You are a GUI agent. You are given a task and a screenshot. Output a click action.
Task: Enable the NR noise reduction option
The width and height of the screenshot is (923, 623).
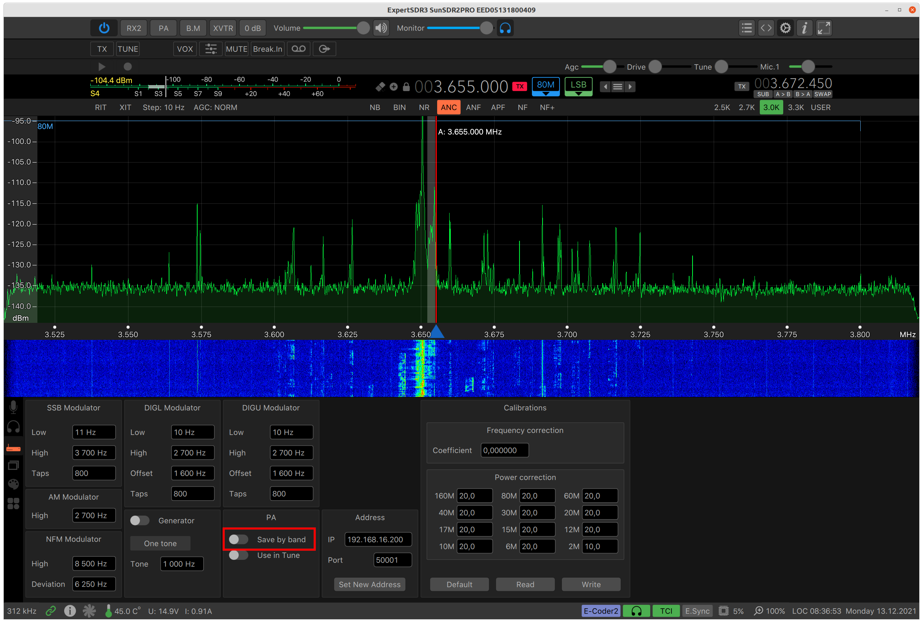[x=424, y=107]
